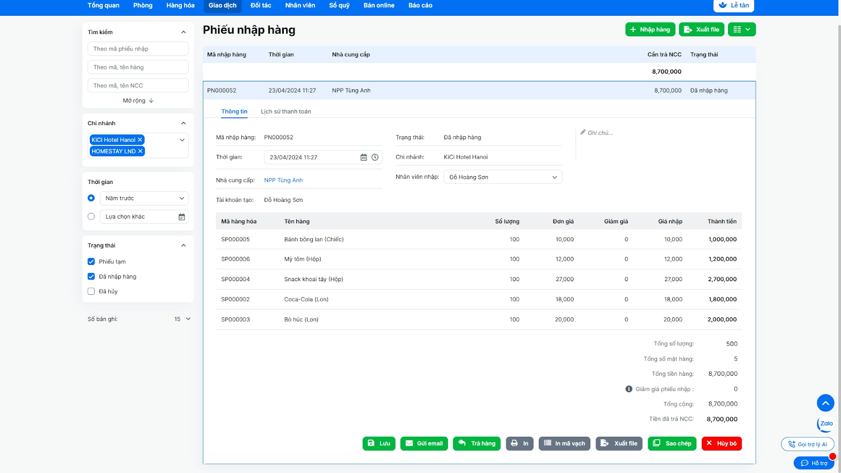The height and width of the screenshot is (473, 841).
Task: Open the Bán online menu
Action: pos(379,5)
